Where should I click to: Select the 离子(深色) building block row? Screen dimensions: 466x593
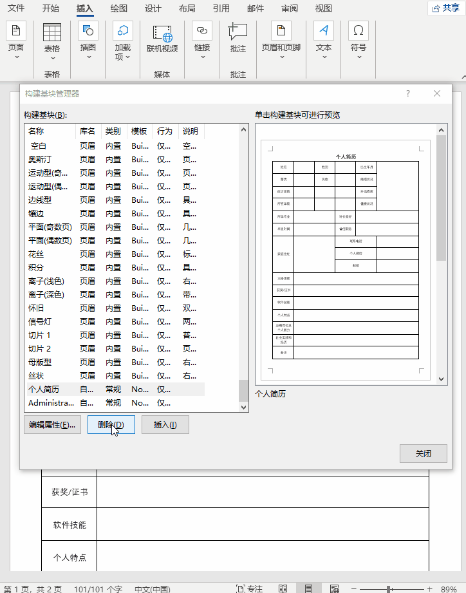point(115,295)
